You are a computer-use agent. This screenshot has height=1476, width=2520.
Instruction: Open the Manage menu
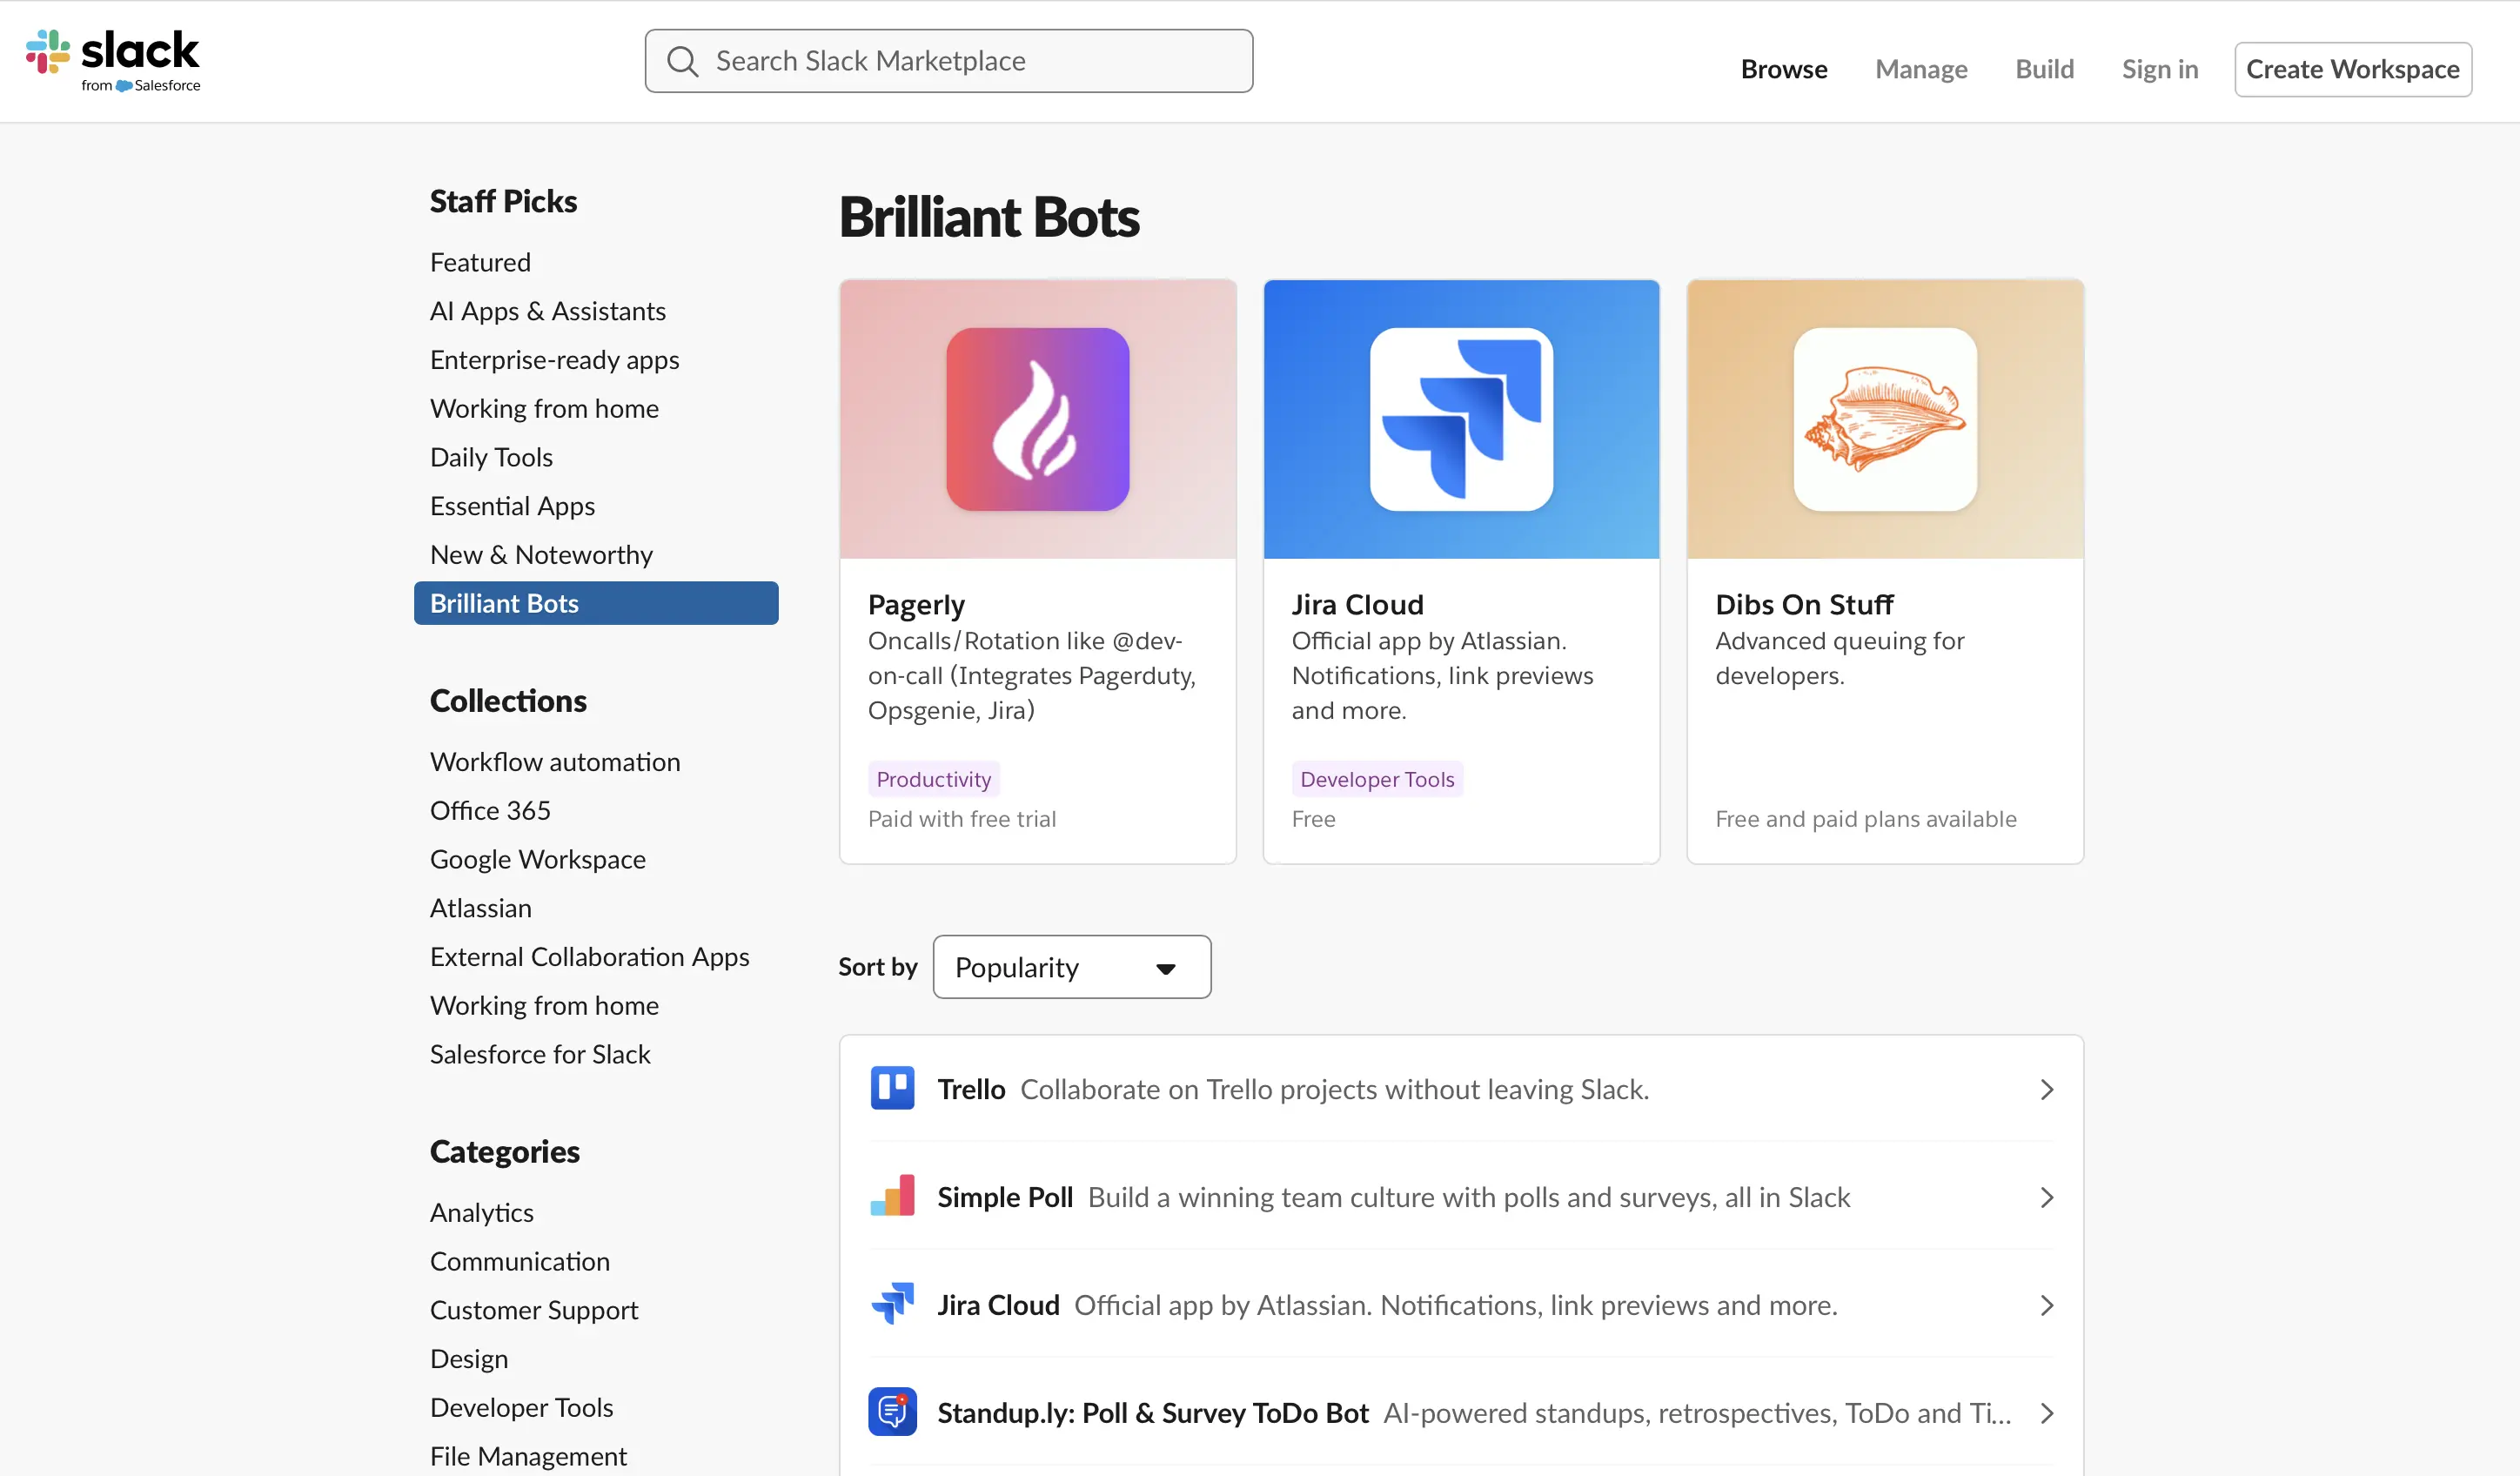tap(1920, 68)
